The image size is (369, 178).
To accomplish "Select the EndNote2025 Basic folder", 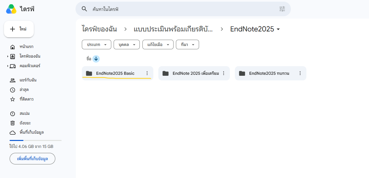I will [x=118, y=73].
